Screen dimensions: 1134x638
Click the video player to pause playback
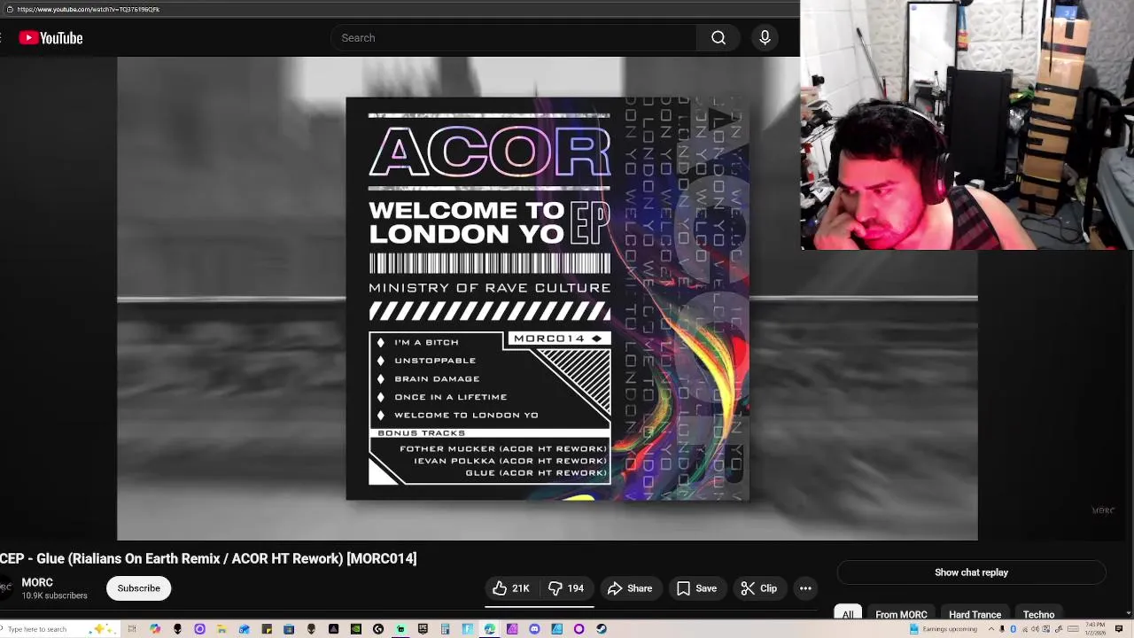coord(548,299)
